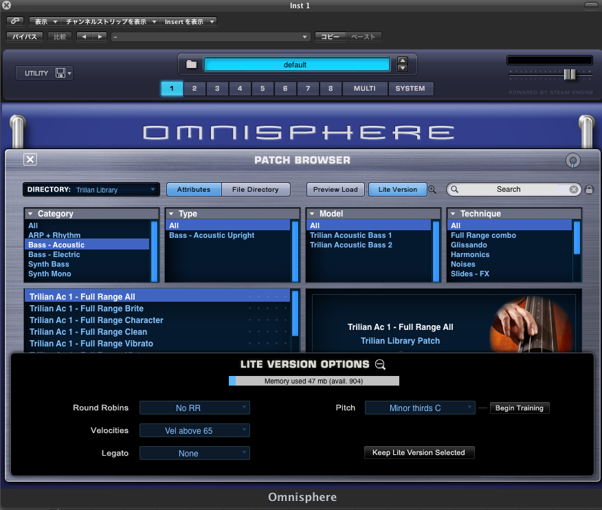The image size is (602, 510).
Task: Close the Patch Browser with the X box
Action: pos(30,159)
